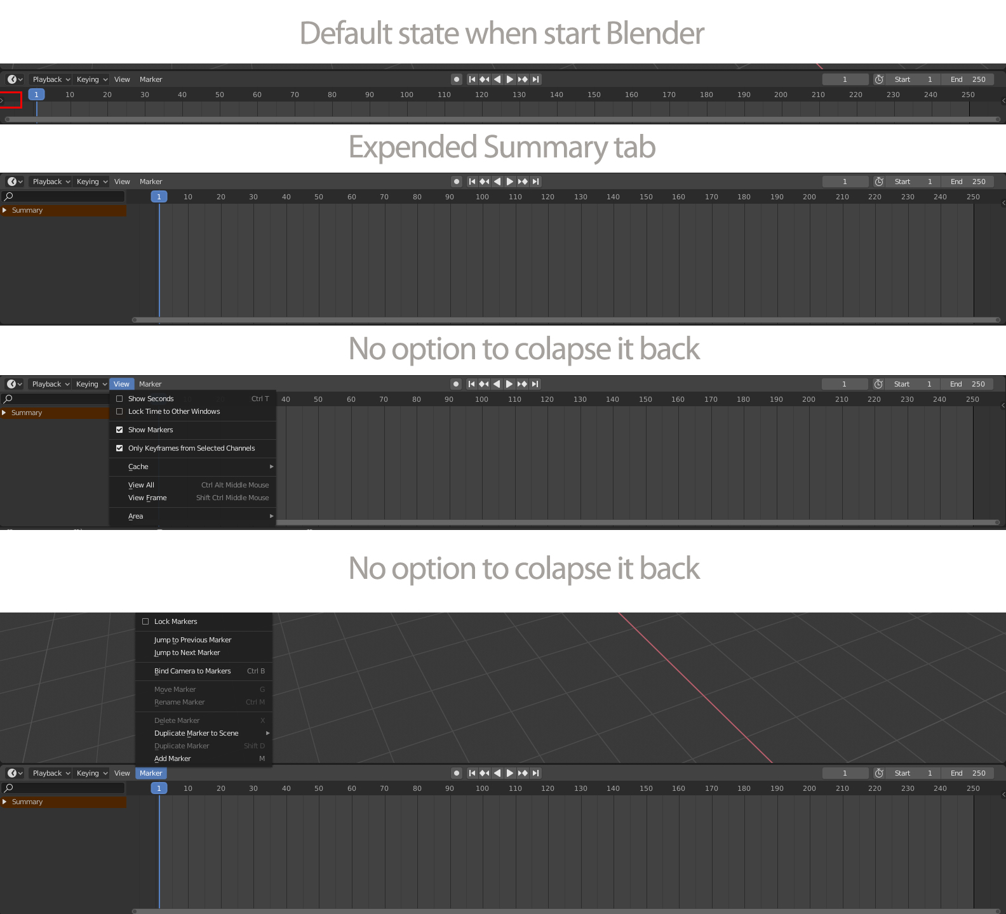
Task: Select Add Marker from Marker menu
Action: click(x=204, y=758)
